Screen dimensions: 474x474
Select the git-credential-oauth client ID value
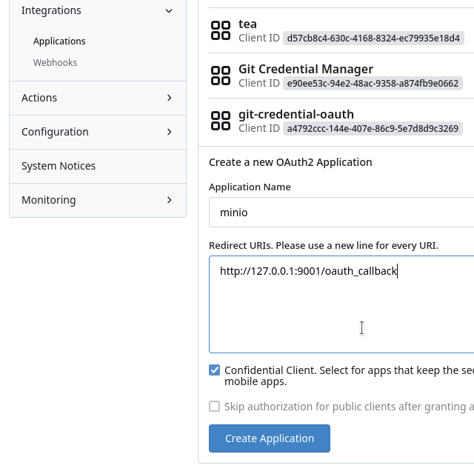(x=373, y=128)
